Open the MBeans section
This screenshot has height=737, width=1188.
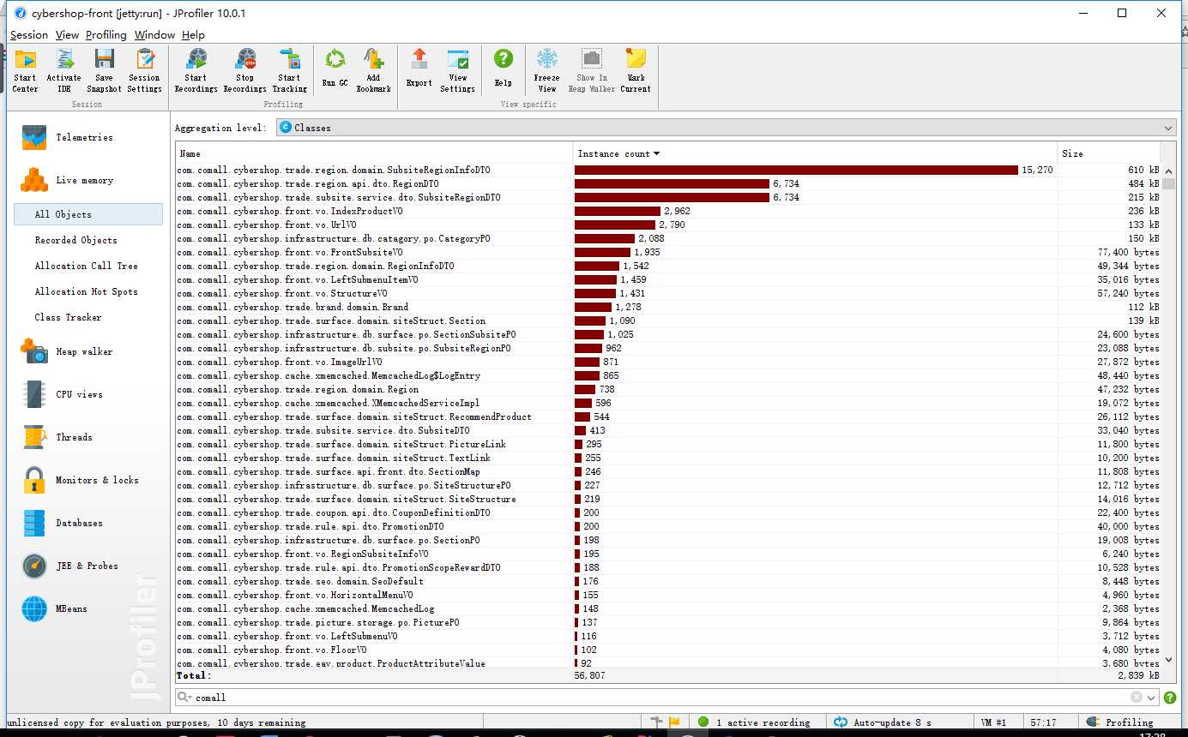coord(71,608)
